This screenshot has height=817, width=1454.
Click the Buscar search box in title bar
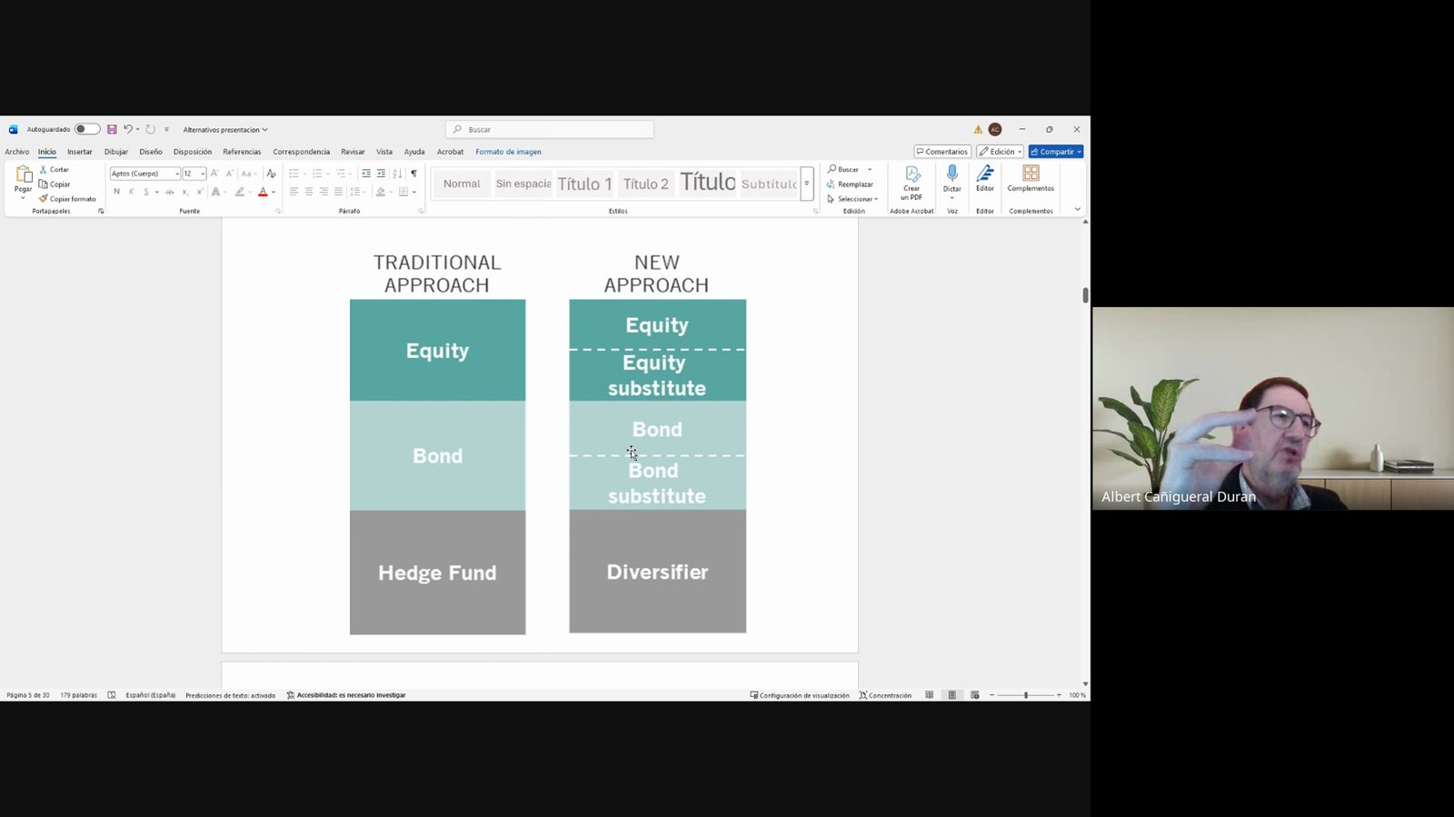[x=550, y=130]
